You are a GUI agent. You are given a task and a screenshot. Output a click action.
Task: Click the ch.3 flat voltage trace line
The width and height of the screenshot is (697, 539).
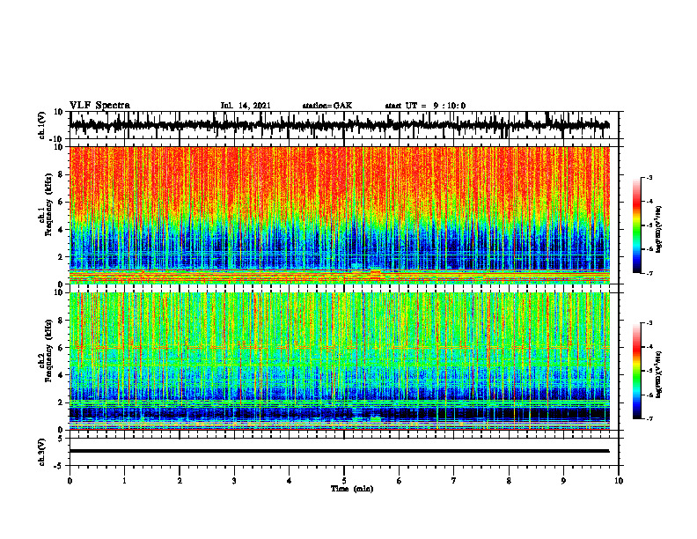pos(339,451)
